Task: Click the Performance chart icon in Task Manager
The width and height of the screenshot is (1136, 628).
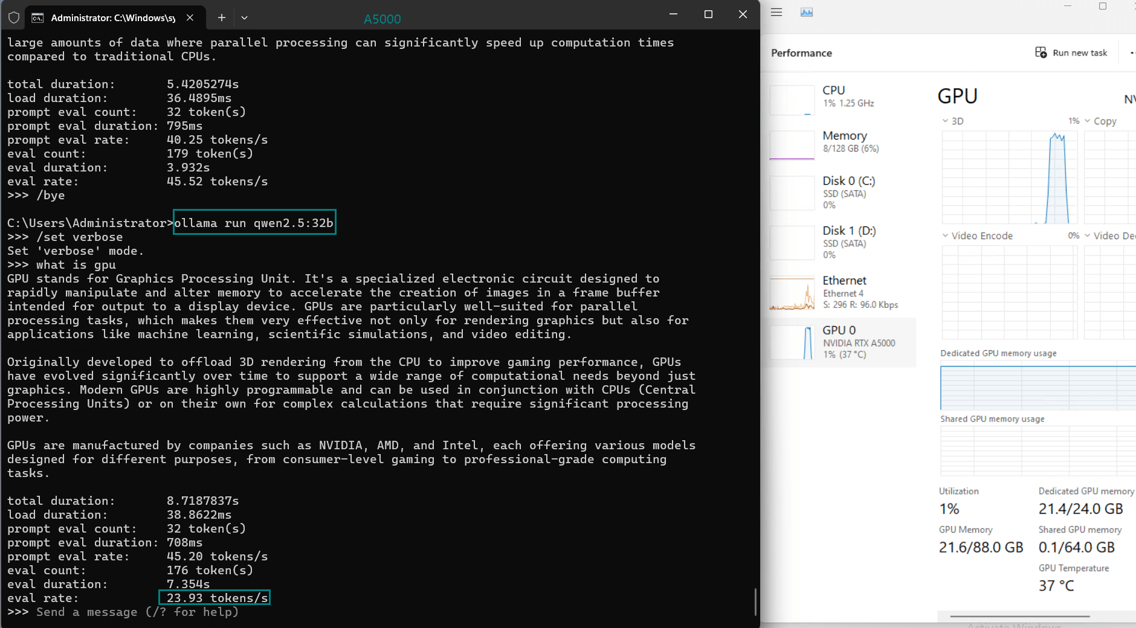Action: click(x=807, y=12)
